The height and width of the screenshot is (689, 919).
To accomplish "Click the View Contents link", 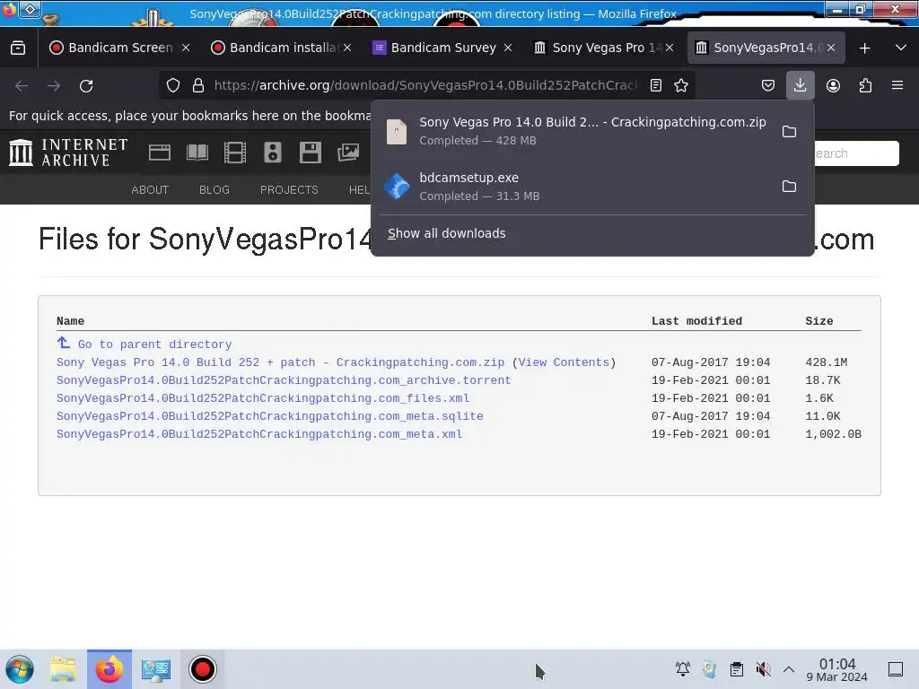I will (x=564, y=362).
